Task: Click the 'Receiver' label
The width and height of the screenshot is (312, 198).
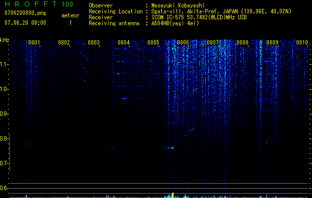Action: pyautogui.click(x=101, y=17)
